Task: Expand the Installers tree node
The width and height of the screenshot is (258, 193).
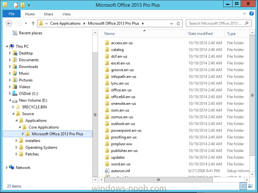Action: click(16, 140)
